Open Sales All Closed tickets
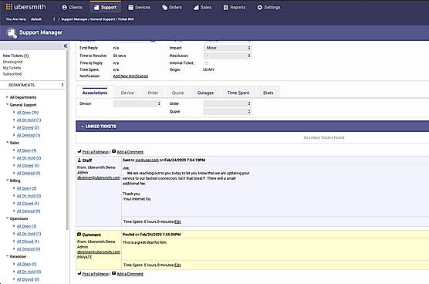 tap(28, 165)
